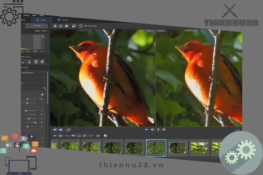Adjust the slider showing value 20
Viewport: 263px width, 175px height.
click(29, 119)
